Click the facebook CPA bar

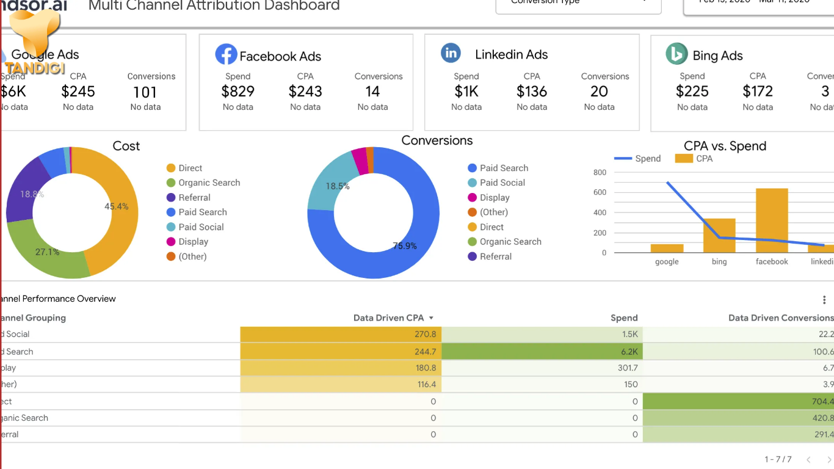[772, 220]
